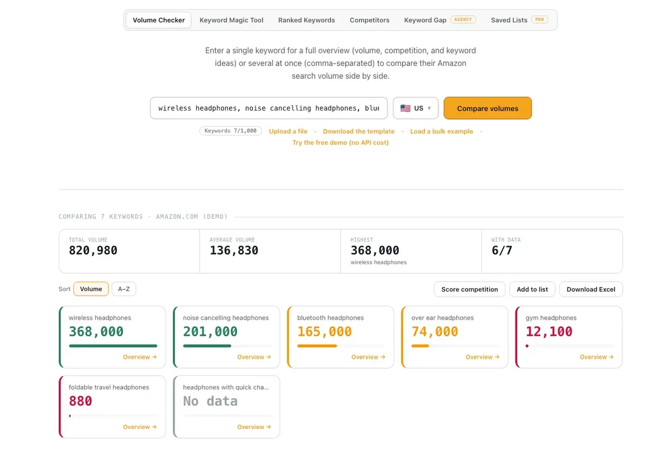Open Overview for gym headphones
This screenshot has width=671, height=452.
pyautogui.click(x=597, y=357)
